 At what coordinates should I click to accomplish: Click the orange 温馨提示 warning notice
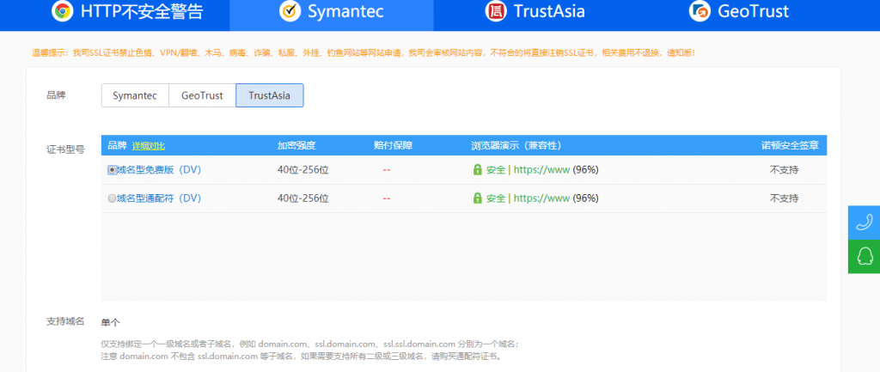[364, 52]
